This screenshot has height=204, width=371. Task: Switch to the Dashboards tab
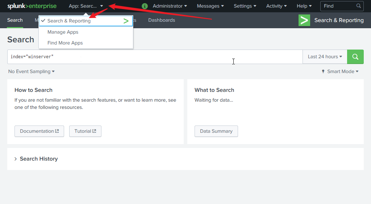[162, 20]
